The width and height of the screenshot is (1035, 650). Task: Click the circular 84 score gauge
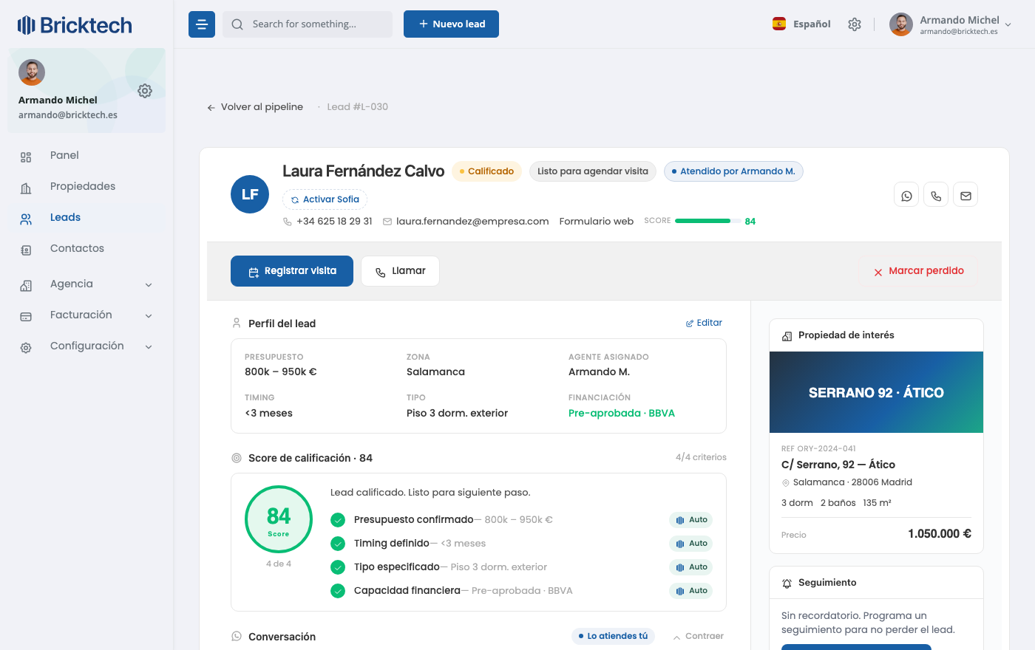[279, 519]
